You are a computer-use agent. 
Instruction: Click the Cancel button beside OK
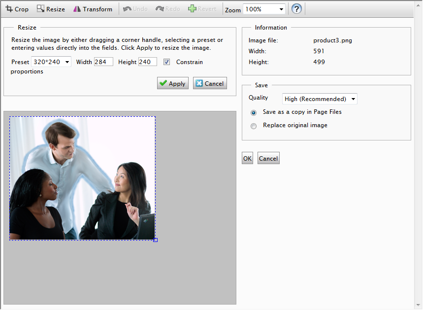pos(268,158)
